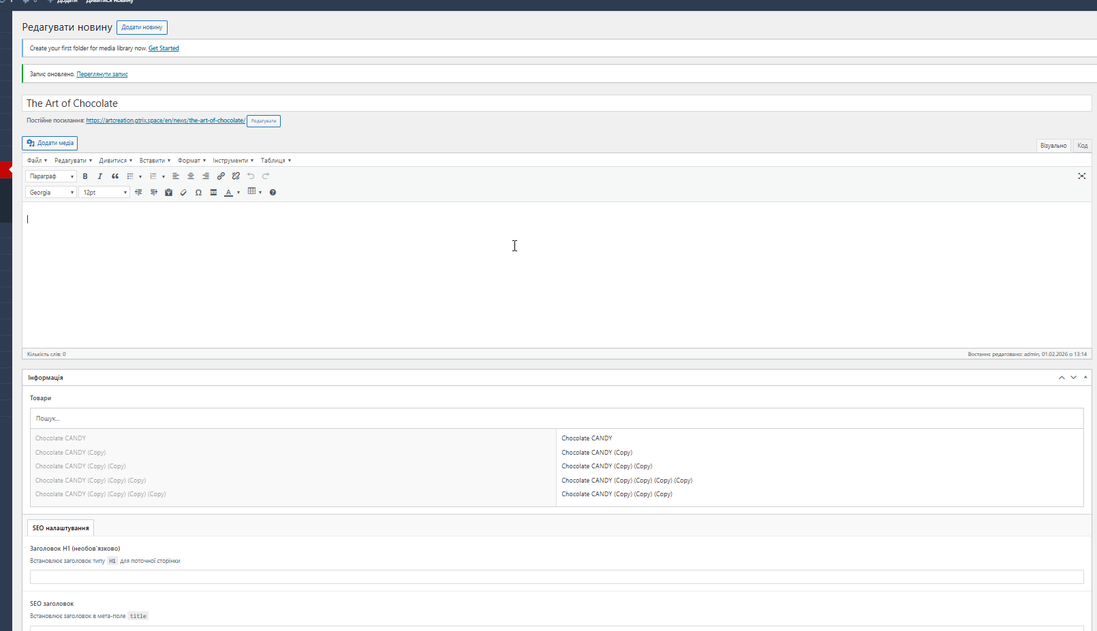Click the Додати новину button
The height and width of the screenshot is (631, 1097).
click(142, 27)
